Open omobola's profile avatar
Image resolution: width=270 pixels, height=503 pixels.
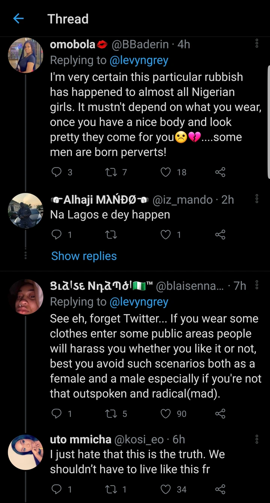click(25, 55)
